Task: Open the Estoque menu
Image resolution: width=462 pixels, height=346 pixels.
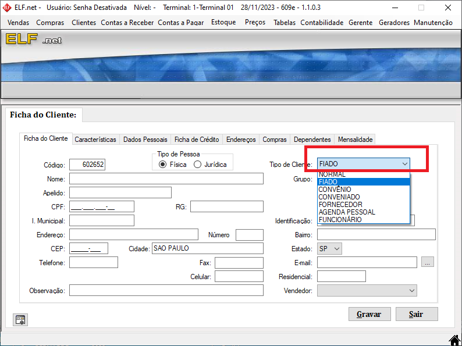Action: click(x=223, y=22)
